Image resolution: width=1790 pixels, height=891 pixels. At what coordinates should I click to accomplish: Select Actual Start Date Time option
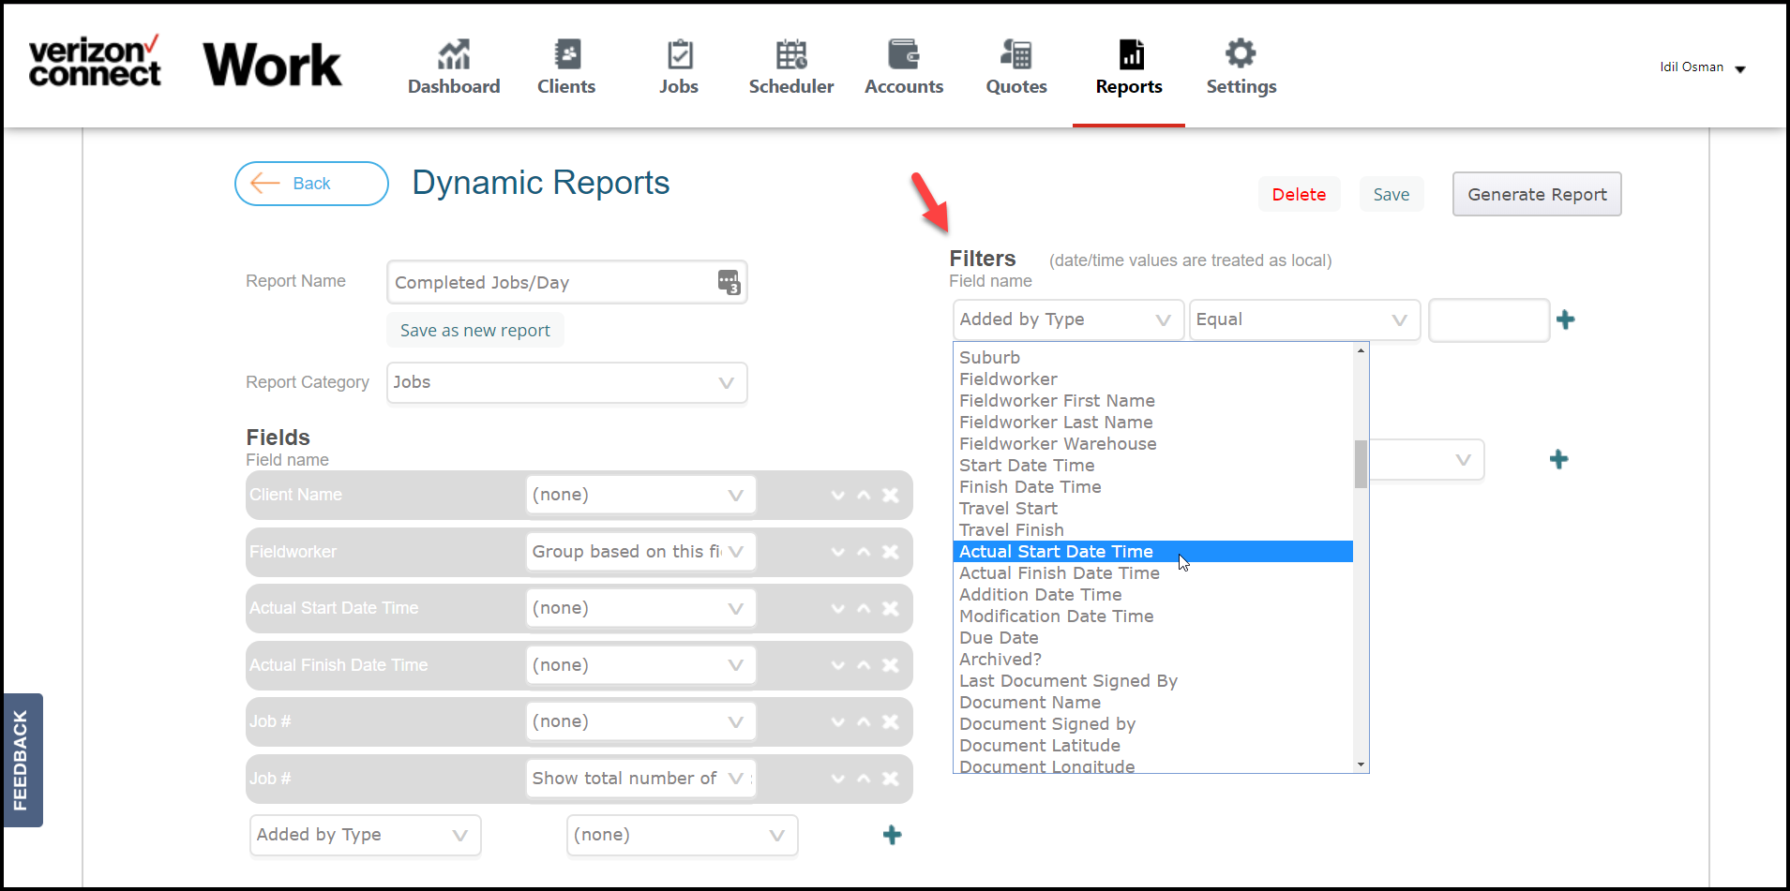[1152, 552]
